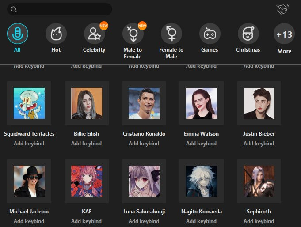The image size is (301, 227).
Task: Open the Christmas voice category
Action: pos(248,34)
